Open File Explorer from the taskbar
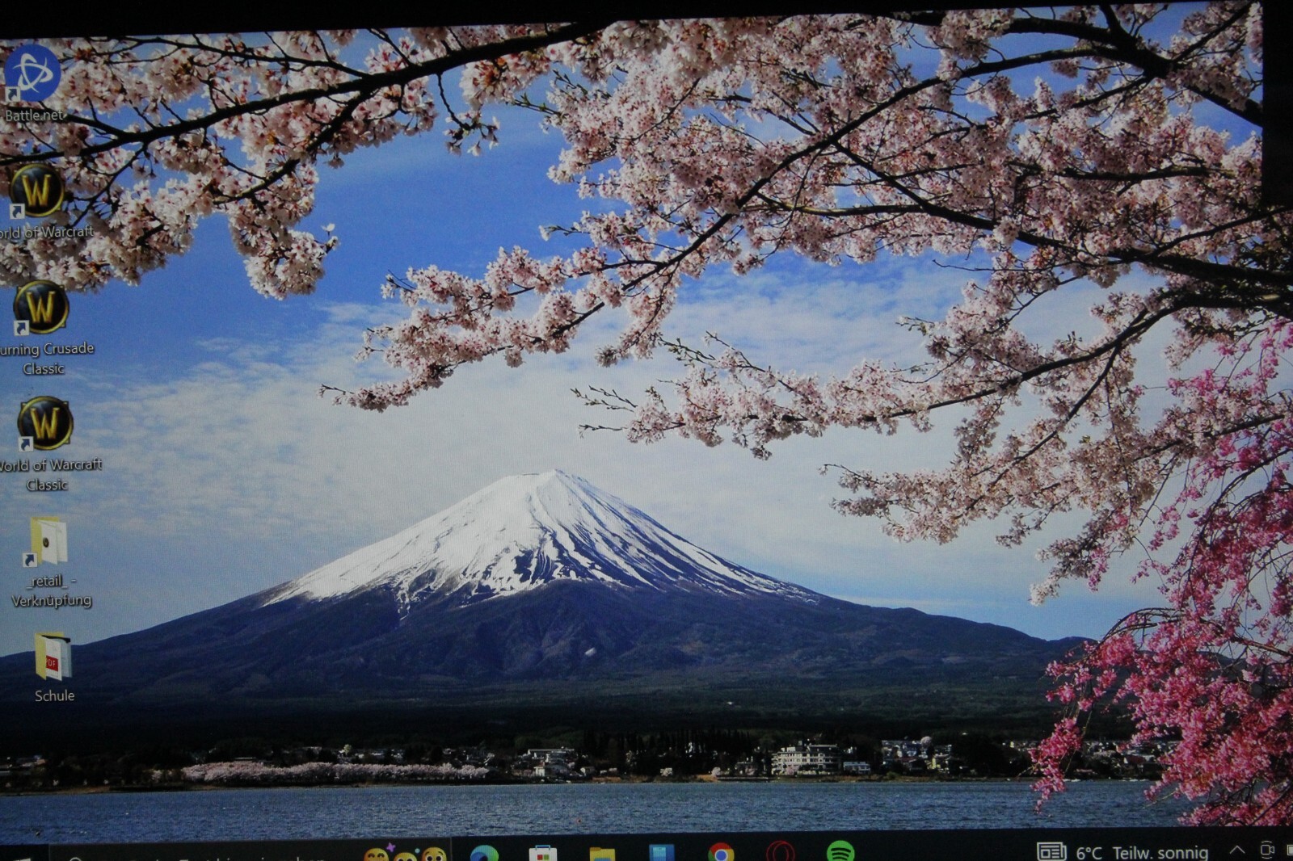1293x861 pixels. pyautogui.click(x=602, y=855)
